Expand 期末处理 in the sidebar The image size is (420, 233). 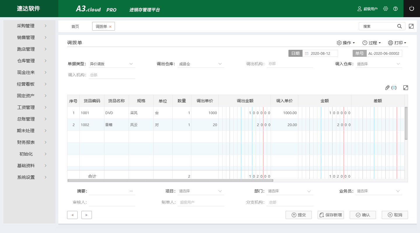pyautogui.click(x=29, y=131)
